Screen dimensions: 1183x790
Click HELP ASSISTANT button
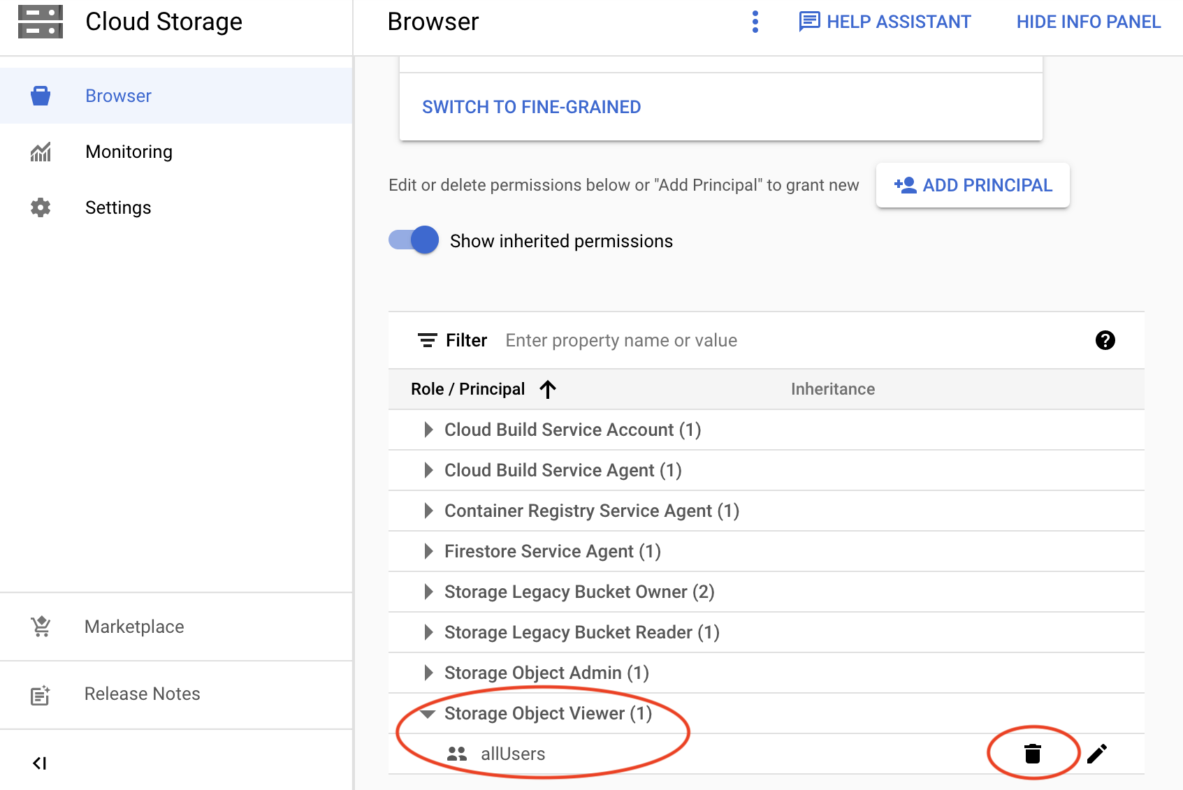point(885,22)
